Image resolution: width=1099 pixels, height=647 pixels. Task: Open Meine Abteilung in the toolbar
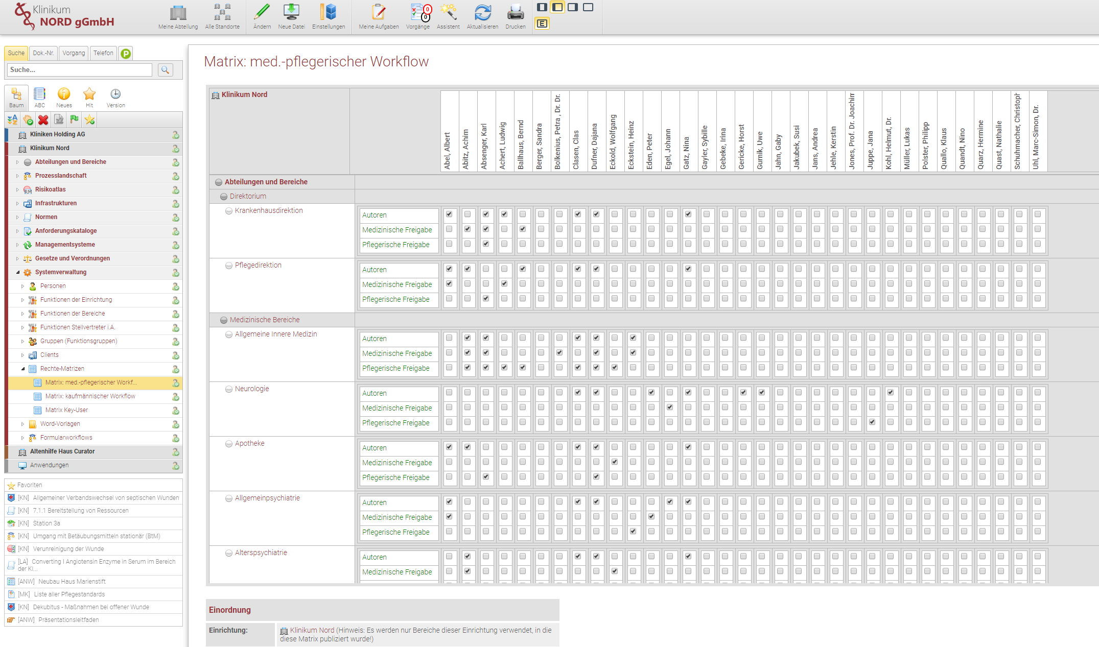coord(178,17)
